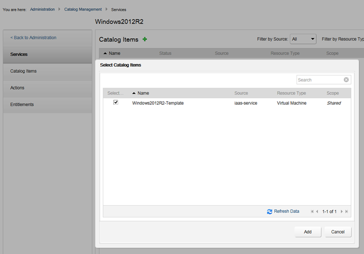
Task: Click the Back to Administration link
Action: click(33, 38)
